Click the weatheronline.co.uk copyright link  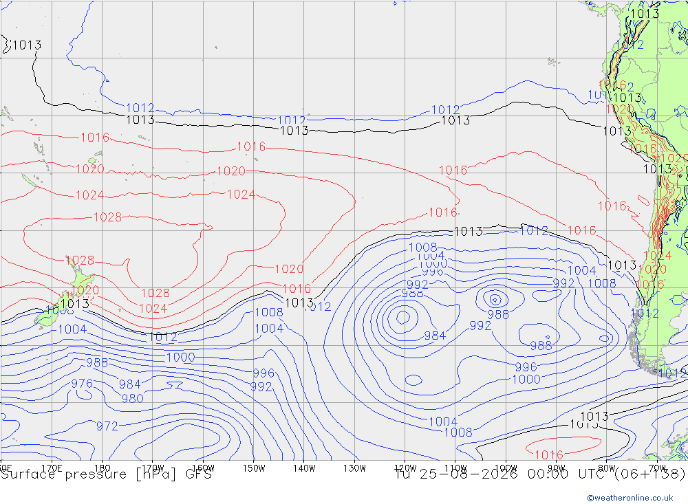coord(630,498)
